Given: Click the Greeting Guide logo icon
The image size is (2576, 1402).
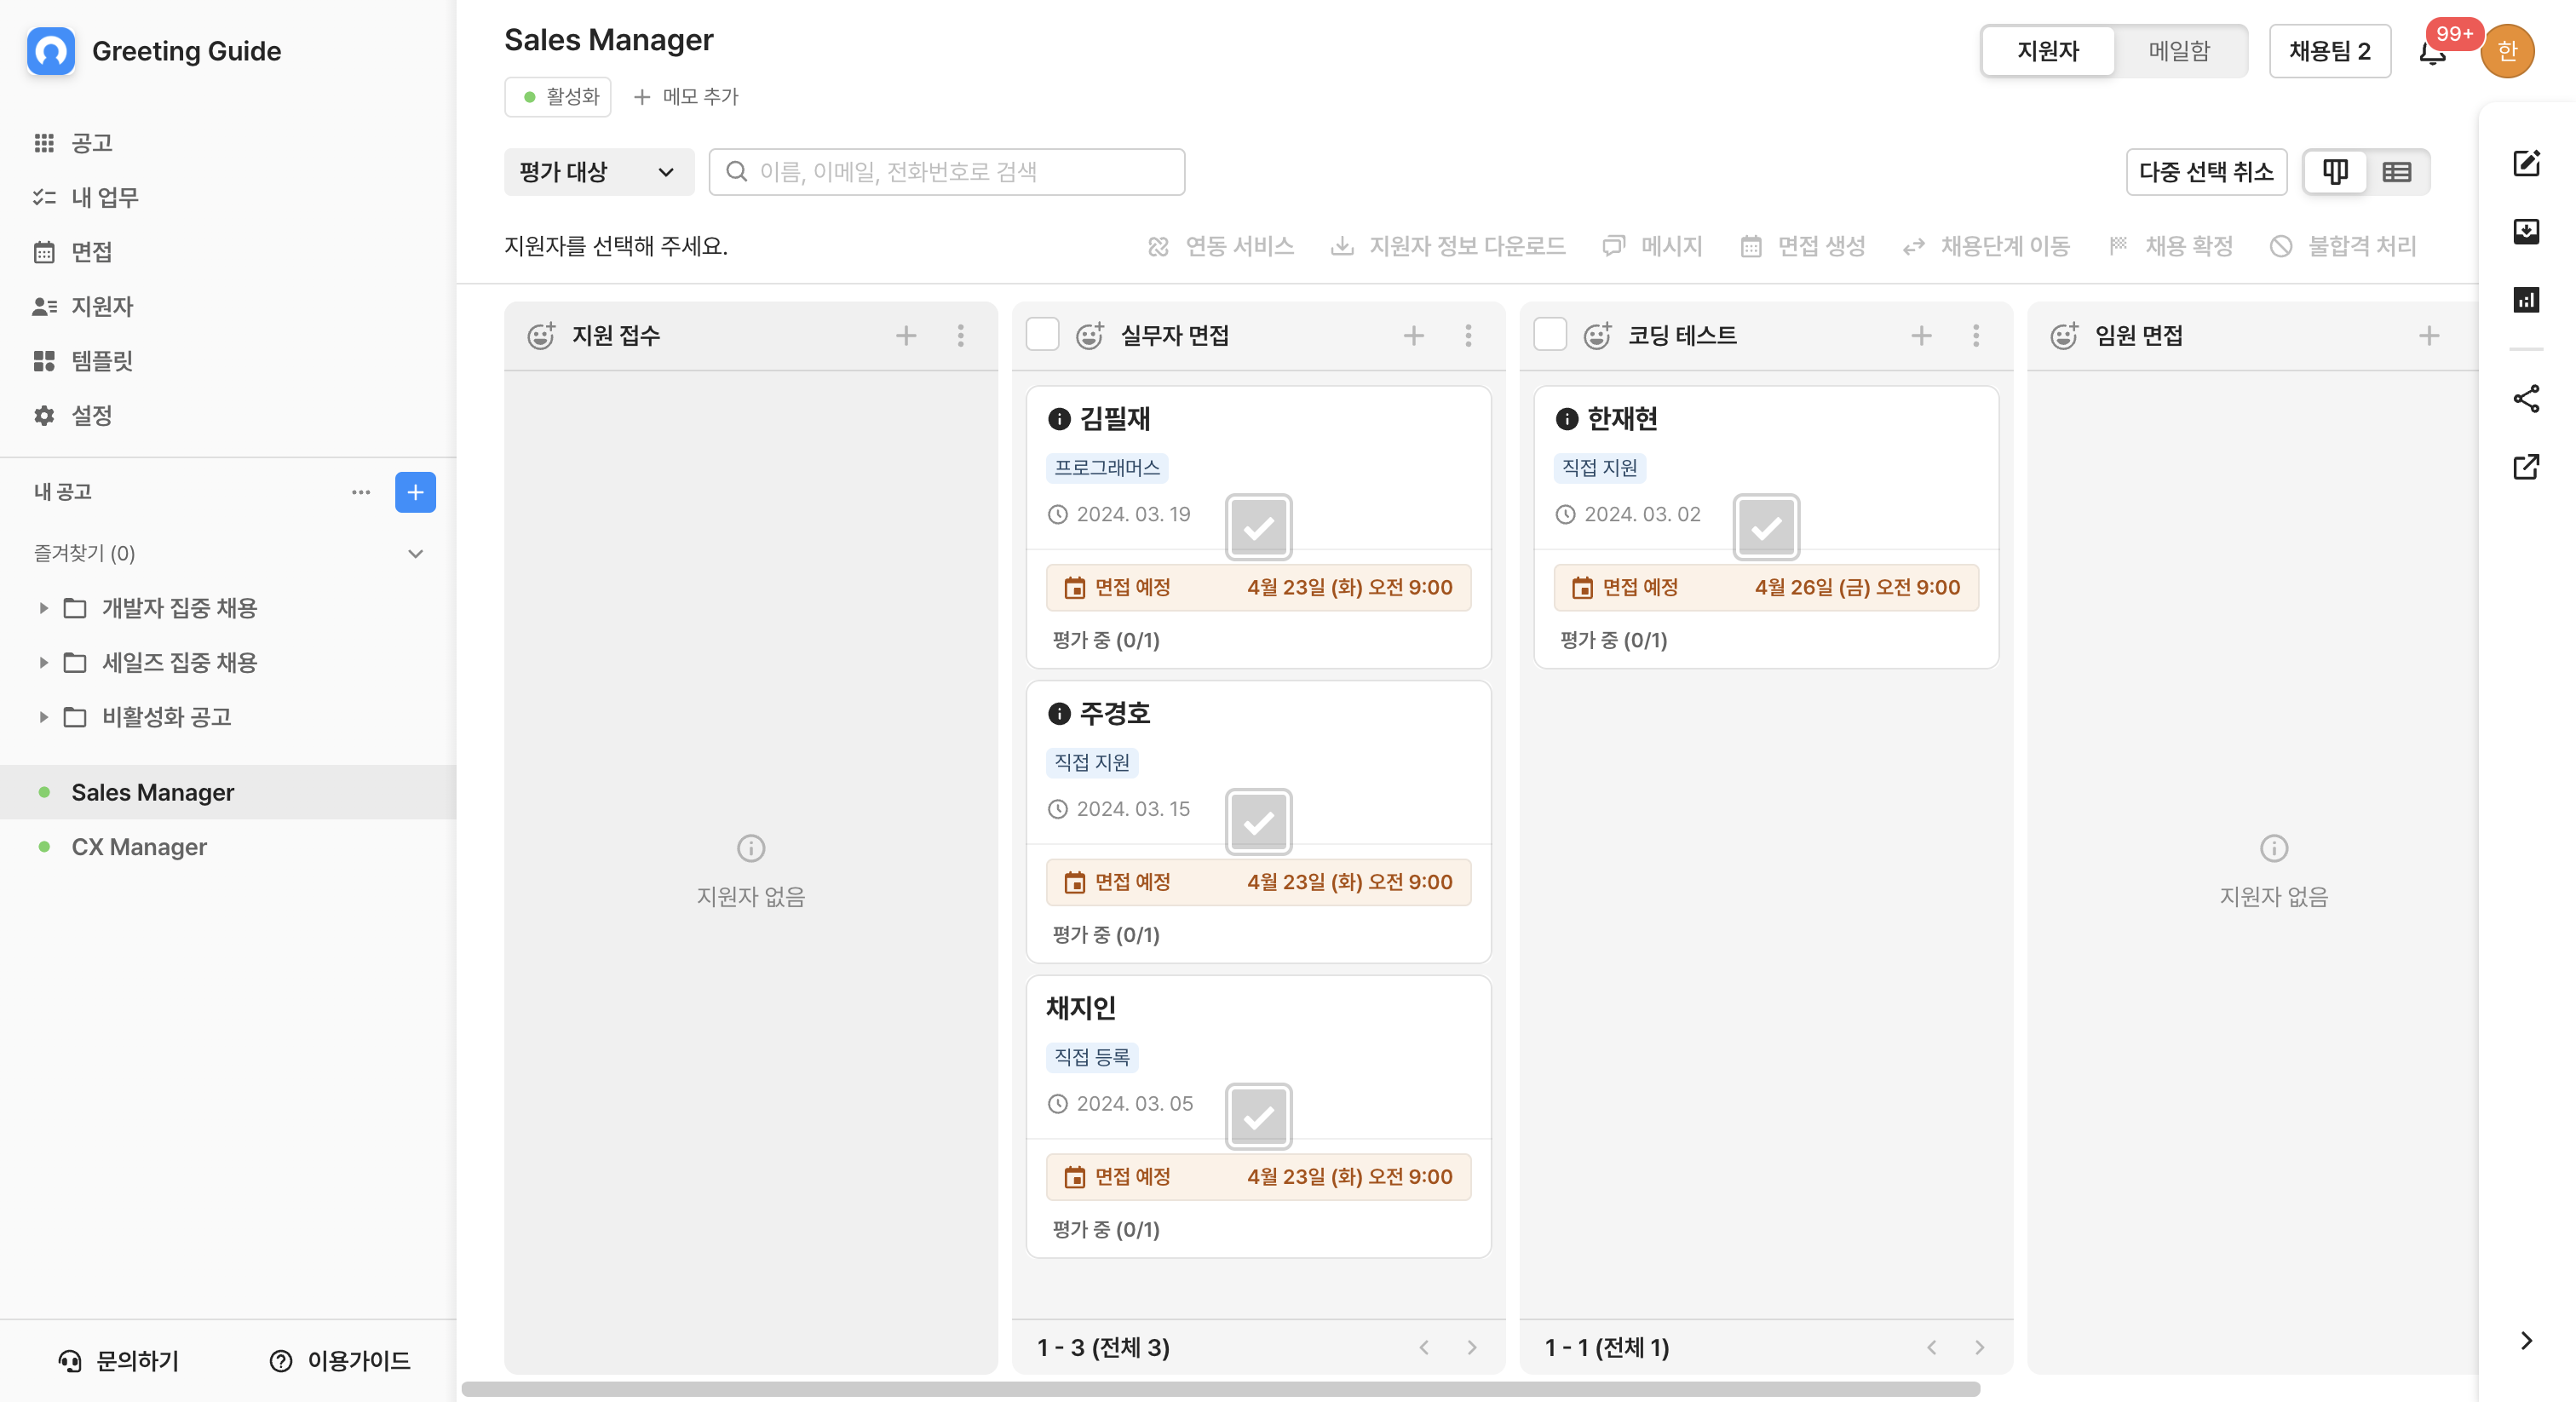Looking at the screenshot, I should point(51,51).
